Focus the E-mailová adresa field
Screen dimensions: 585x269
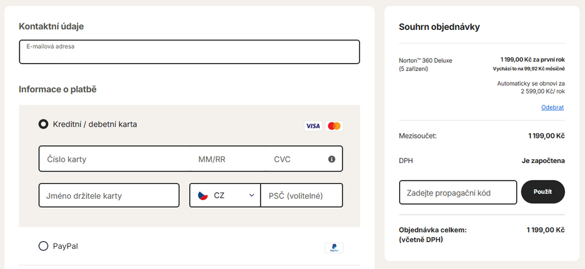(189, 55)
